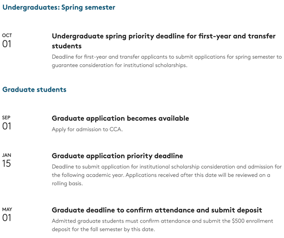
Task: Click the JAN month label
Action: click(6, 155)
